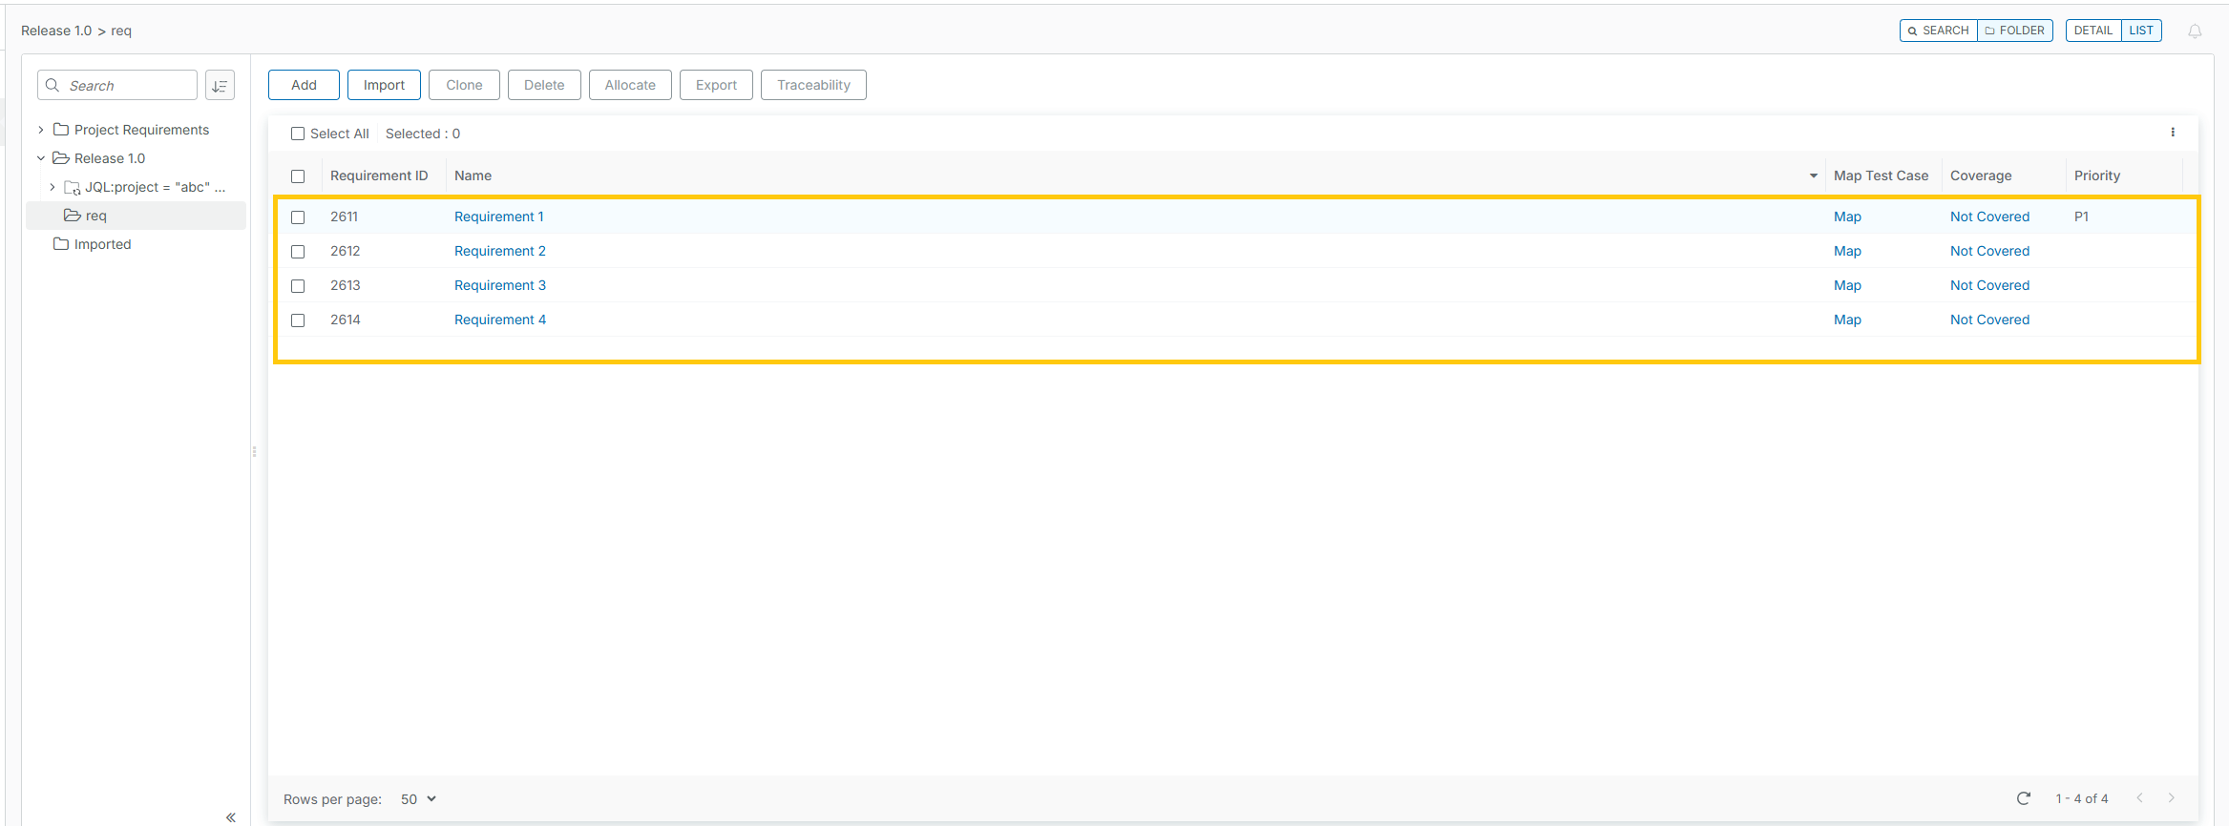The image size is (2229, 826).
Task: Go to previous page arrow
Action: (2139, 798)
